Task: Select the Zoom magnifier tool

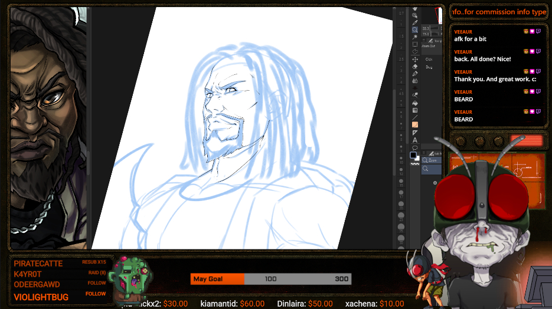Action: coord(415,29)
